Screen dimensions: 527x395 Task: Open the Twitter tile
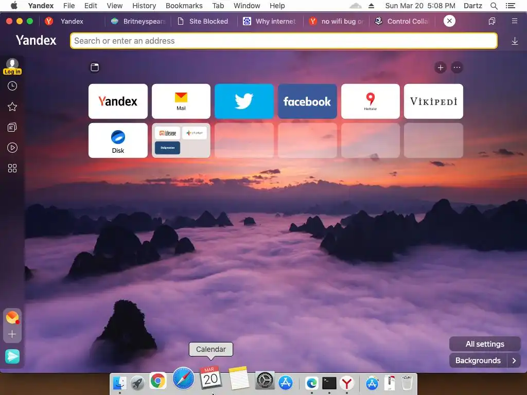pos(244,101)
